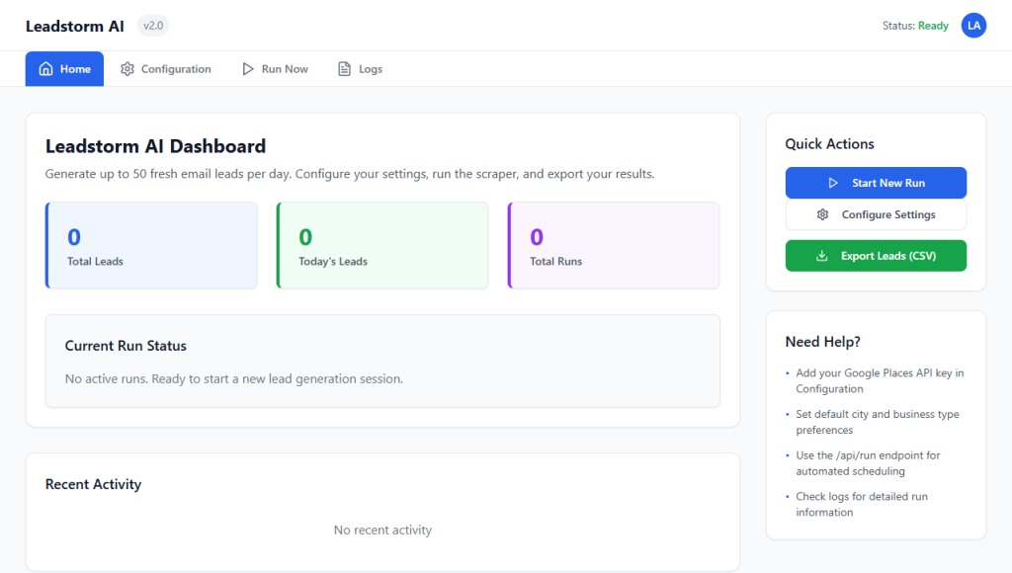Click the document icon beside Logs

point(345,69)
